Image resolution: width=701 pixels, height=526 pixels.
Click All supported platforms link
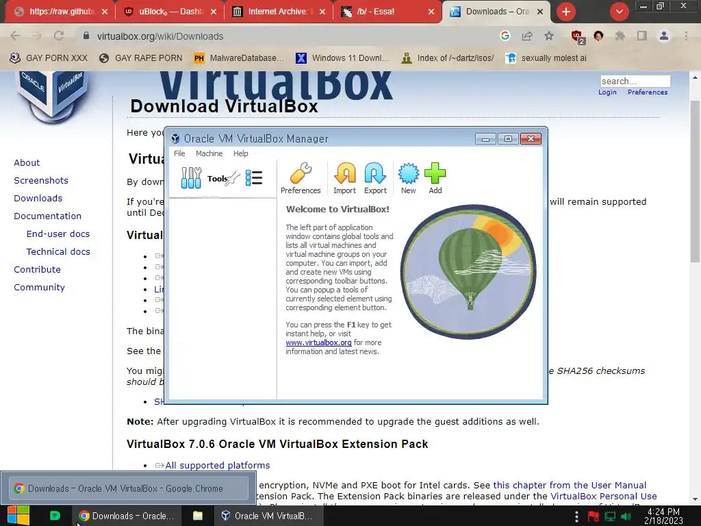[x=217, y=466]
